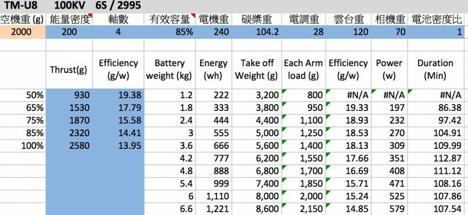
Task: Select the Thrust(g) column header cell
Action: point(69,69)
